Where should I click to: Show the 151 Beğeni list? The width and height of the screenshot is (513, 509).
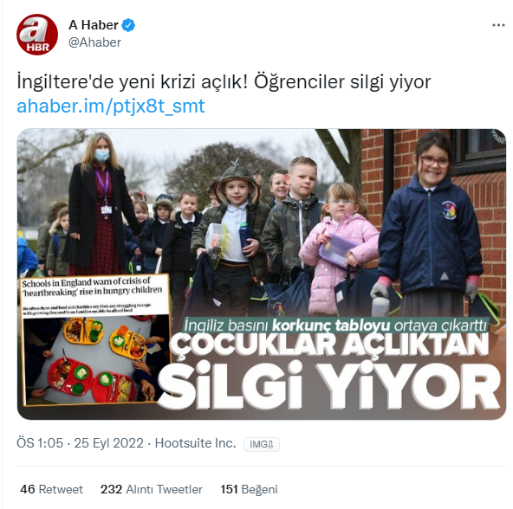pos(249,489)
